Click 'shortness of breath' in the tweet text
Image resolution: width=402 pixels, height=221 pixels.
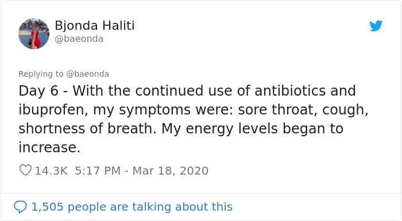point(86,128)
